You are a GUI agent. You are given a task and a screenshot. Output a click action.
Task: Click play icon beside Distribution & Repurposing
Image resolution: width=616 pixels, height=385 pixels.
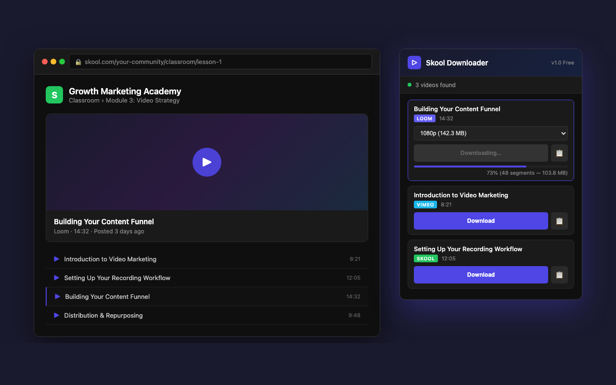[56, 315]
